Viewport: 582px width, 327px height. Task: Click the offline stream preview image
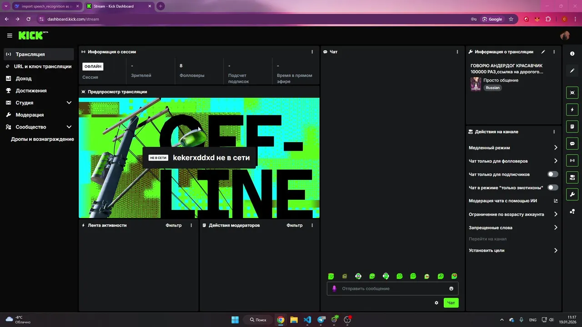click(199, 158)
